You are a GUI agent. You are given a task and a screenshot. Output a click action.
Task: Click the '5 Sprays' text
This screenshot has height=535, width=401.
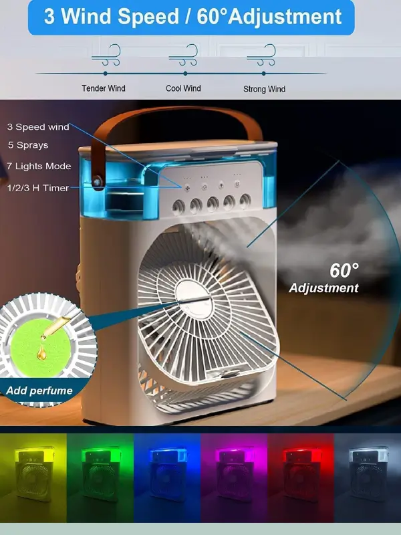(28, 145)
